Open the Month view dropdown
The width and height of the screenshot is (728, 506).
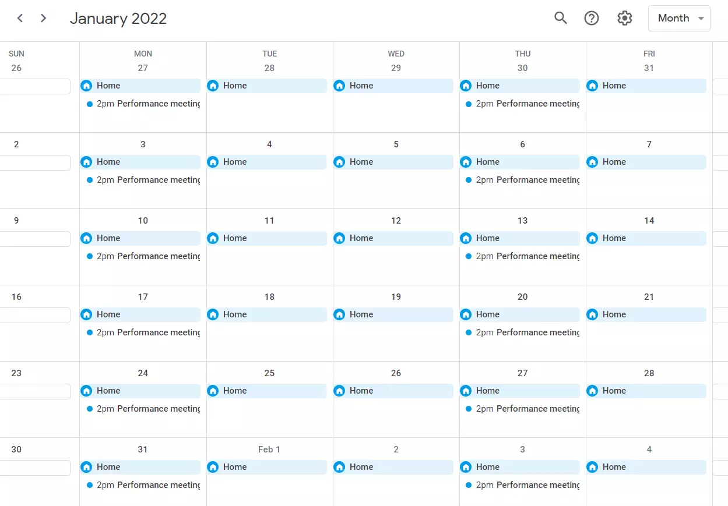tap(678, 18)
